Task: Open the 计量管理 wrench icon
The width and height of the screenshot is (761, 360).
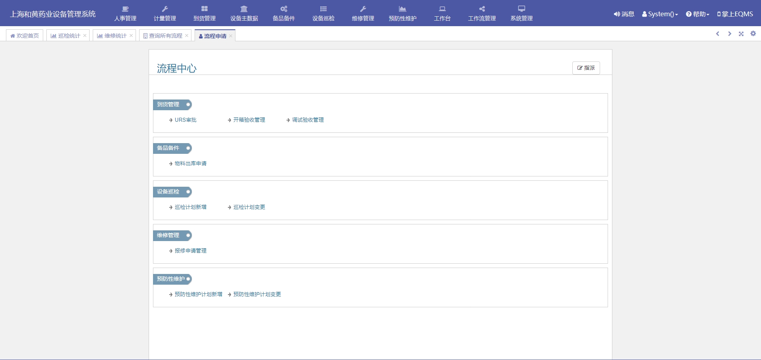Action: click(165, 9)
